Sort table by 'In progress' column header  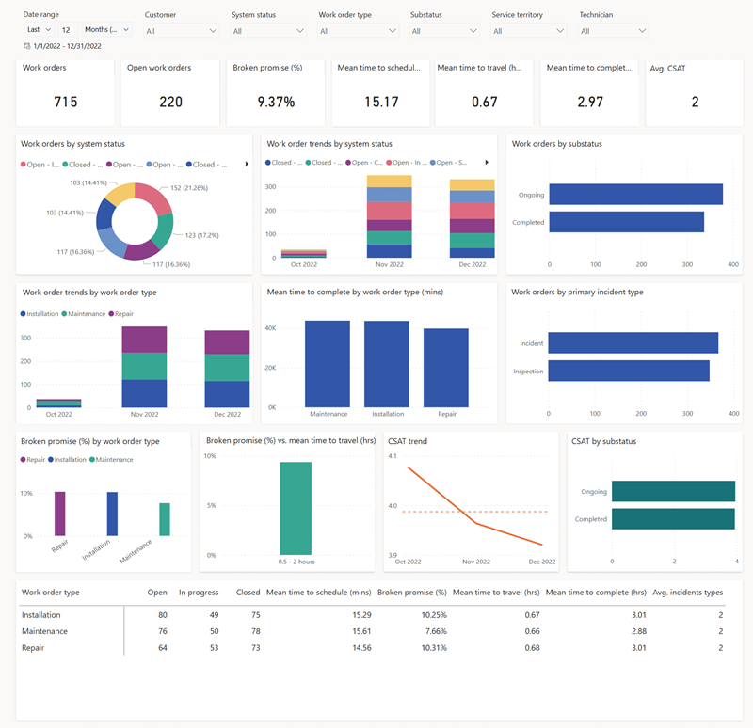[x=199, y=593]
